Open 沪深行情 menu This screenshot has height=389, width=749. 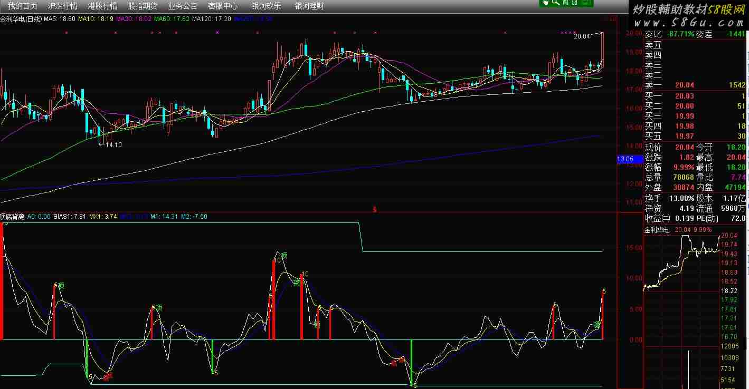62,6
